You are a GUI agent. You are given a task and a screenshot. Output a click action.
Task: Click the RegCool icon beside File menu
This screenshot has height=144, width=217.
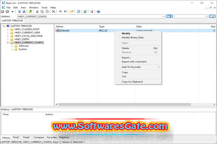[3, 7]
